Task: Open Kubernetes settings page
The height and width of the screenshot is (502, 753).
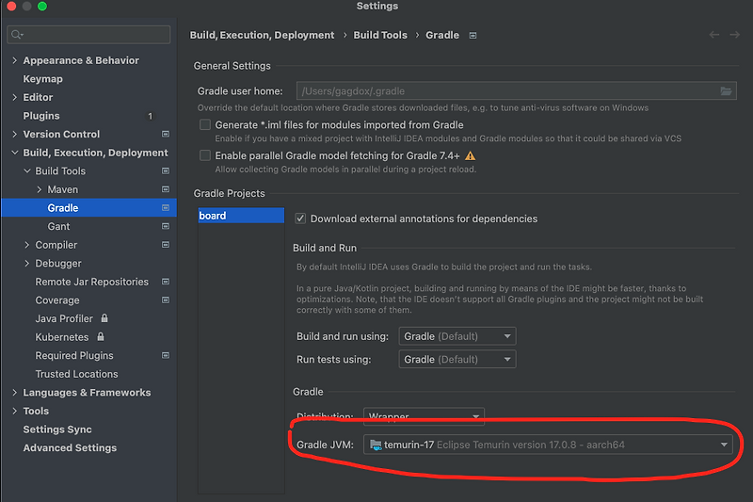Action: [62, 337]
